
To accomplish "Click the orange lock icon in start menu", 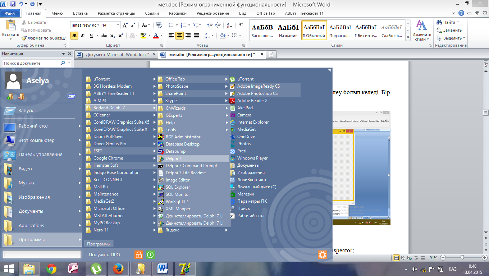I will [138, 255].
